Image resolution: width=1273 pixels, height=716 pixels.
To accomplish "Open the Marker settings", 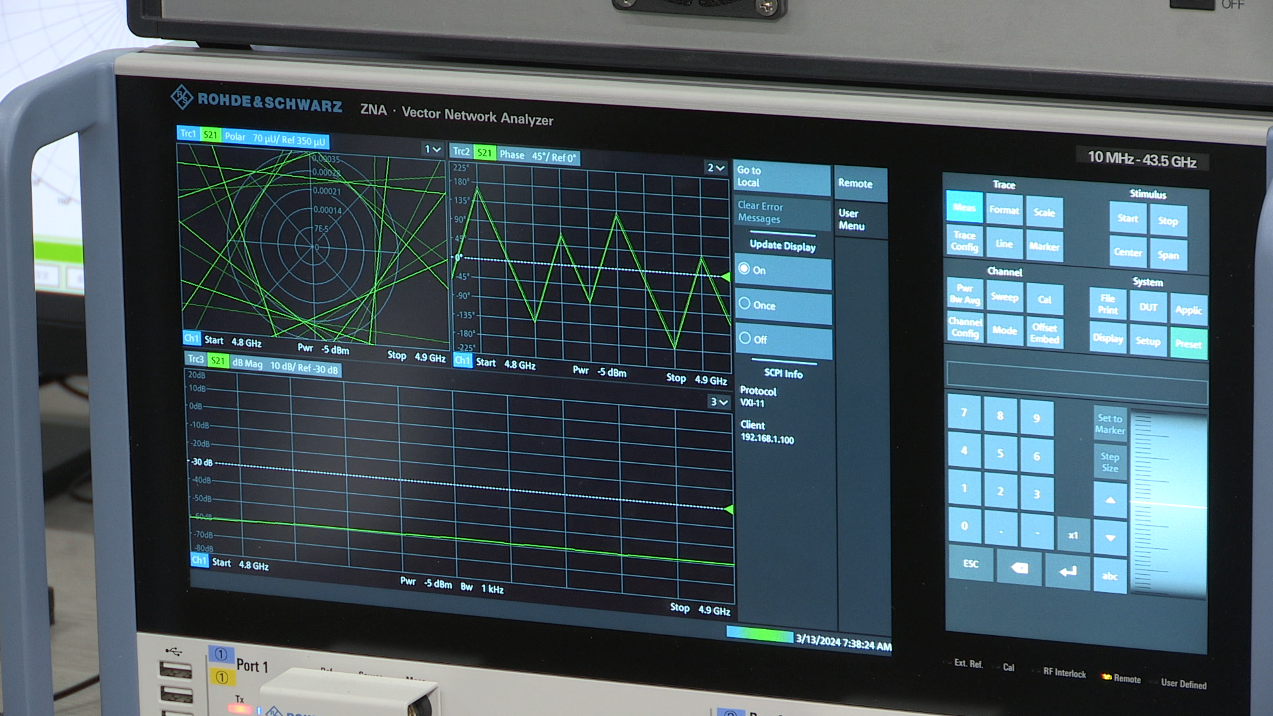I will [x=1044, y=246].
